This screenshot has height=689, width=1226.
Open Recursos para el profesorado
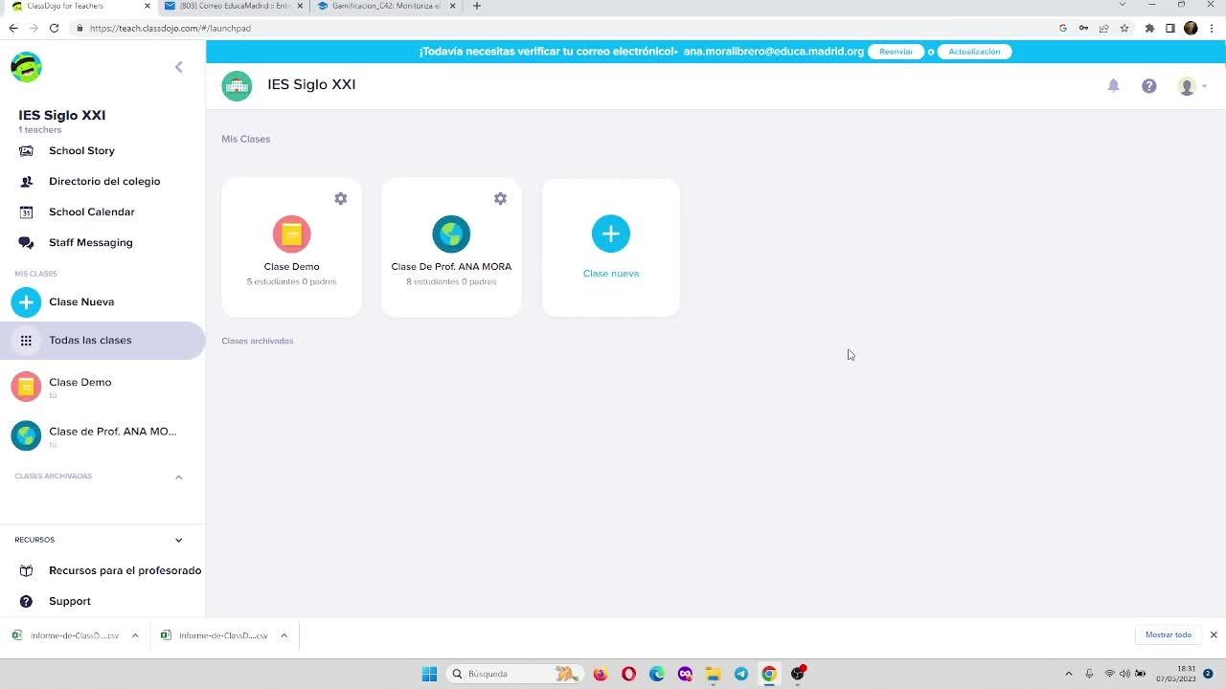pos(125,570)
